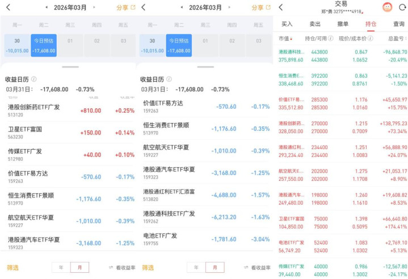Switch to the 撤单 tab

point(343,24)
